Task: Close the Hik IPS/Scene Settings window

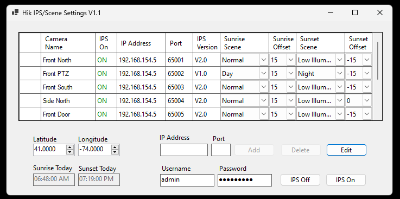Action: click(x=379, y=12)
